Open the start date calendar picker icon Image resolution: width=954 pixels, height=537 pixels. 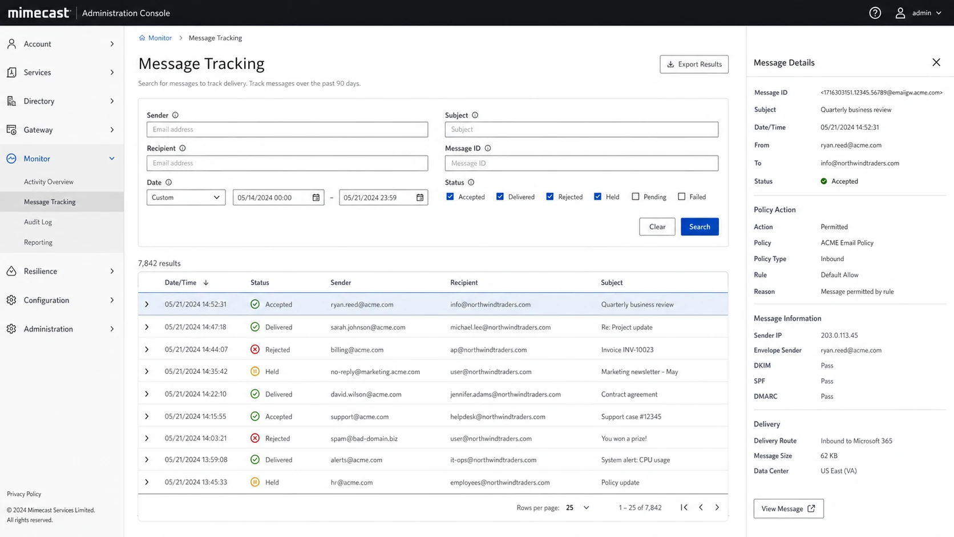coord(316,197)
